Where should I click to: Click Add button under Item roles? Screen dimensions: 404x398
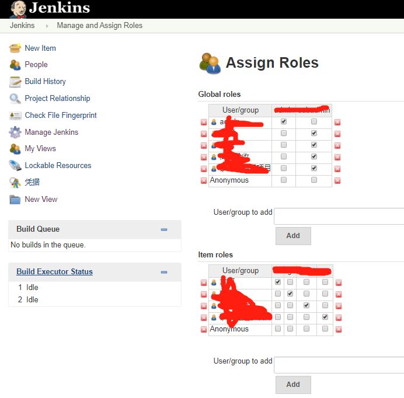pyautogui.click(x=293, y=385)
